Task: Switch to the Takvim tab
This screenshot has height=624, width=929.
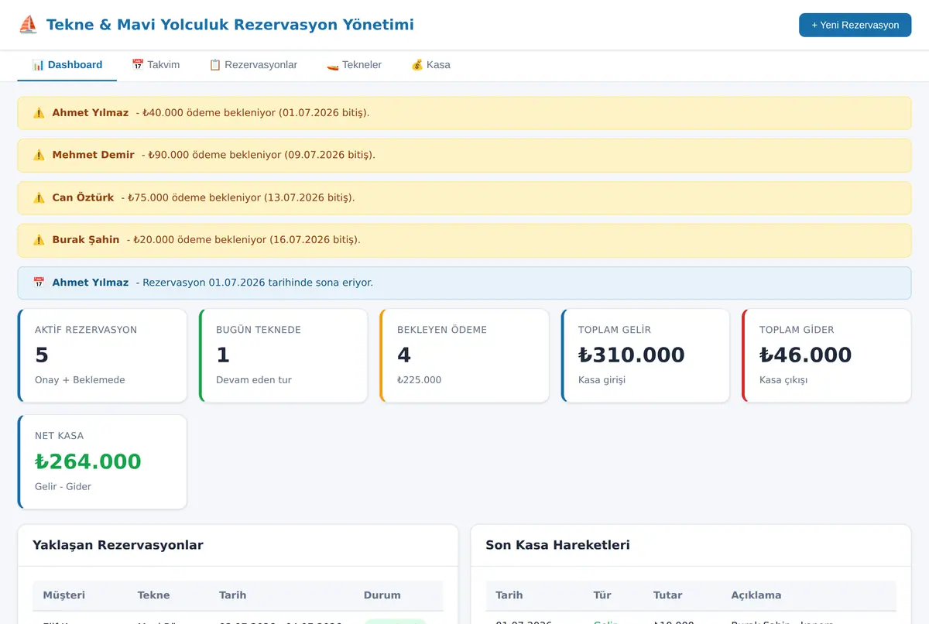Action: click(156, 65)
